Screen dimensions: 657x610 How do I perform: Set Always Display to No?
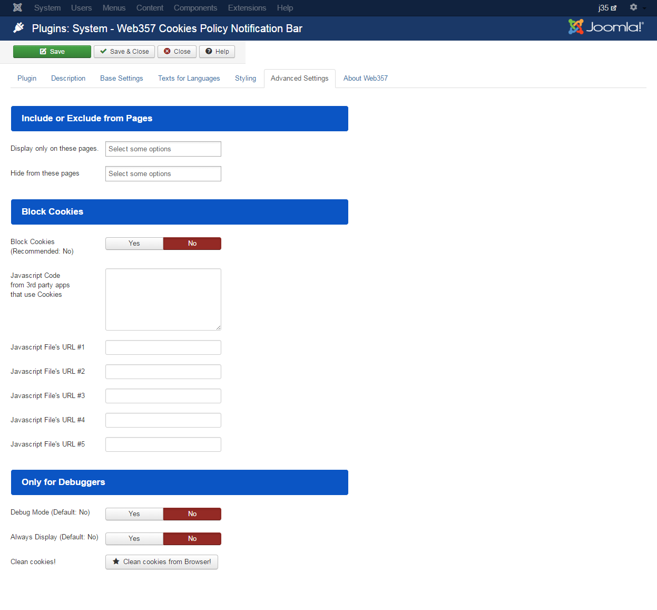tap(192, 539)
